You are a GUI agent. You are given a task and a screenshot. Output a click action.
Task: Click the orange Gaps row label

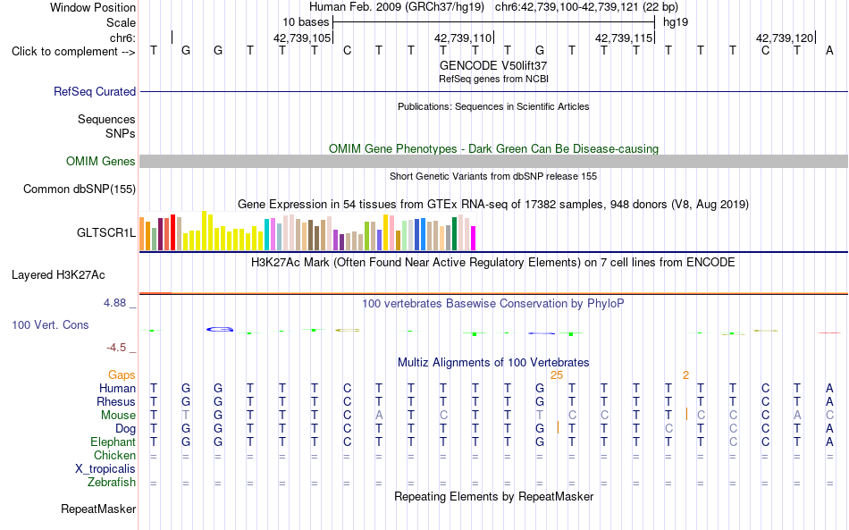tap(122, 374)
